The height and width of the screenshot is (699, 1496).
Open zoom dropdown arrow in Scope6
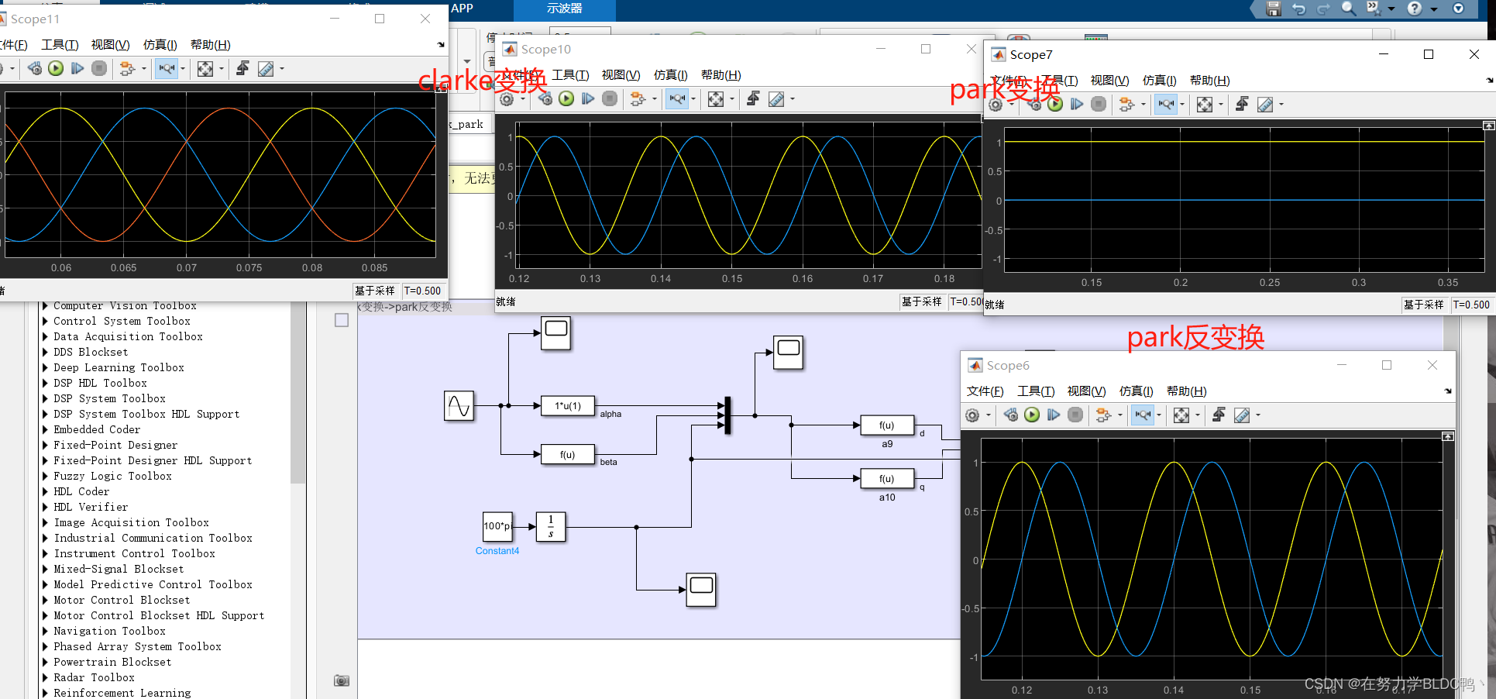click(x=1159, y=415)
